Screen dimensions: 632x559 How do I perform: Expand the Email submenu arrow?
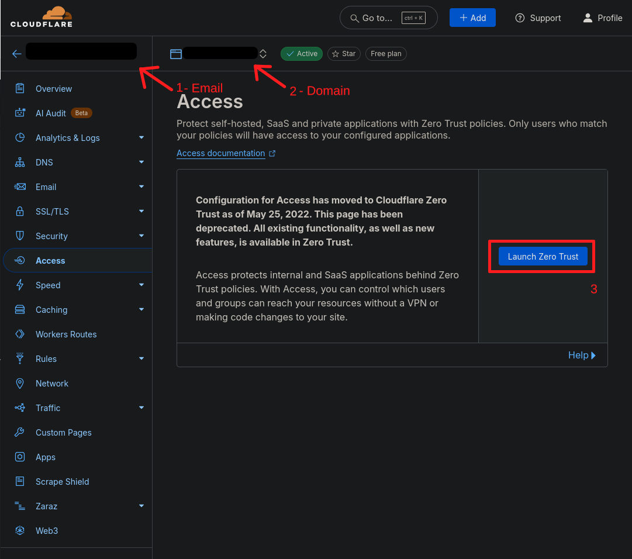coord(141,187)
